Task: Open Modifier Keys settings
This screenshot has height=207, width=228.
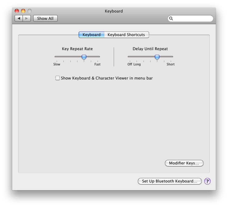Action: tap(184, 163)
